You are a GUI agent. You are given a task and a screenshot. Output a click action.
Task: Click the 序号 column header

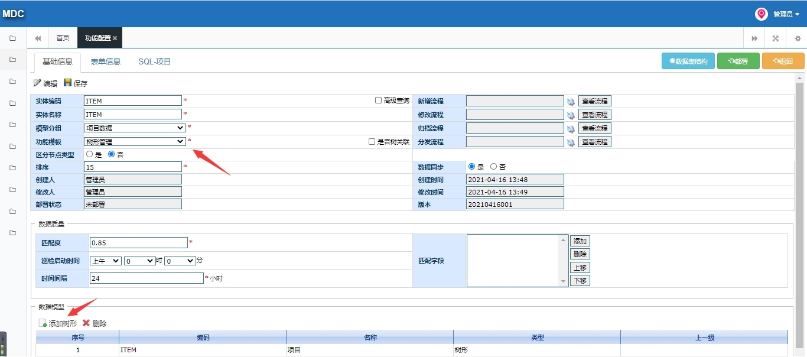click(x=78, y=337)
